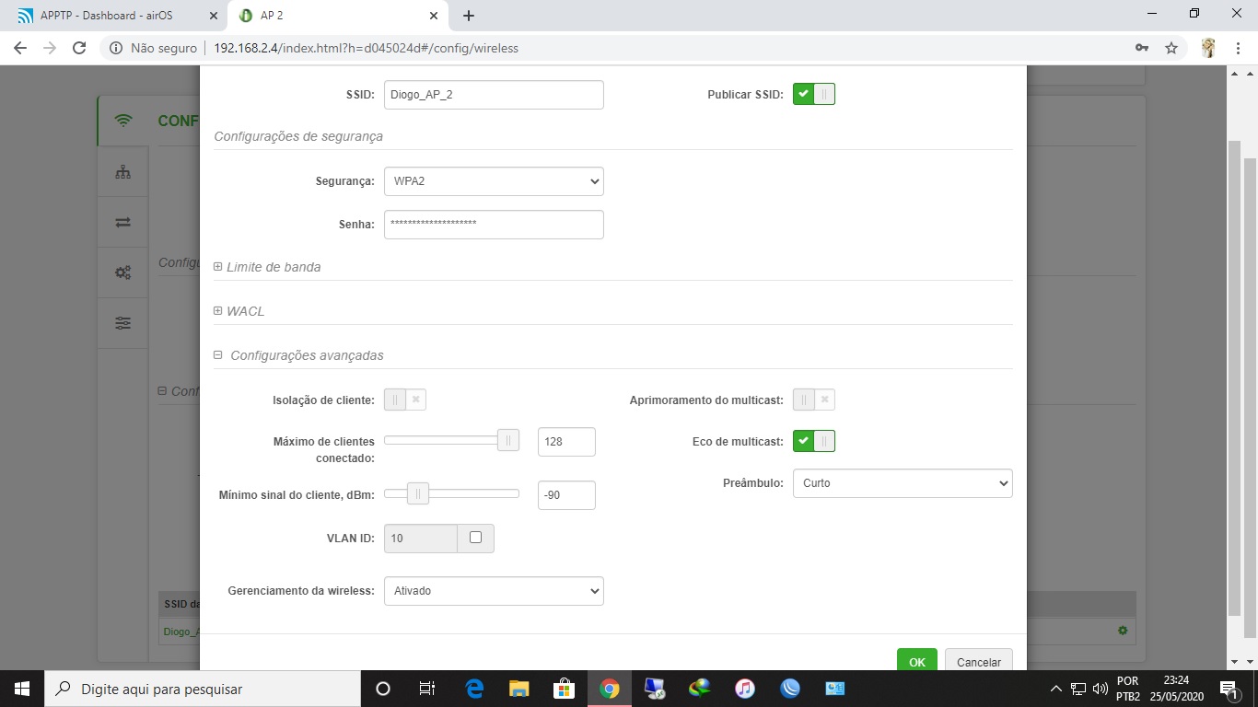Click the Cortana circle icon on the taskbar
The width and height of the screenshot is (1258, 707).
pos(383,689)
